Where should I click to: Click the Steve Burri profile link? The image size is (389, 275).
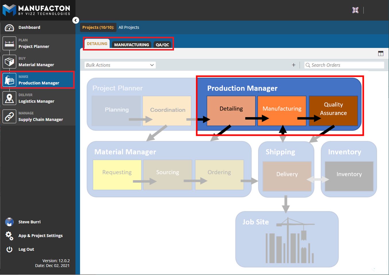[x=29, y=222]
